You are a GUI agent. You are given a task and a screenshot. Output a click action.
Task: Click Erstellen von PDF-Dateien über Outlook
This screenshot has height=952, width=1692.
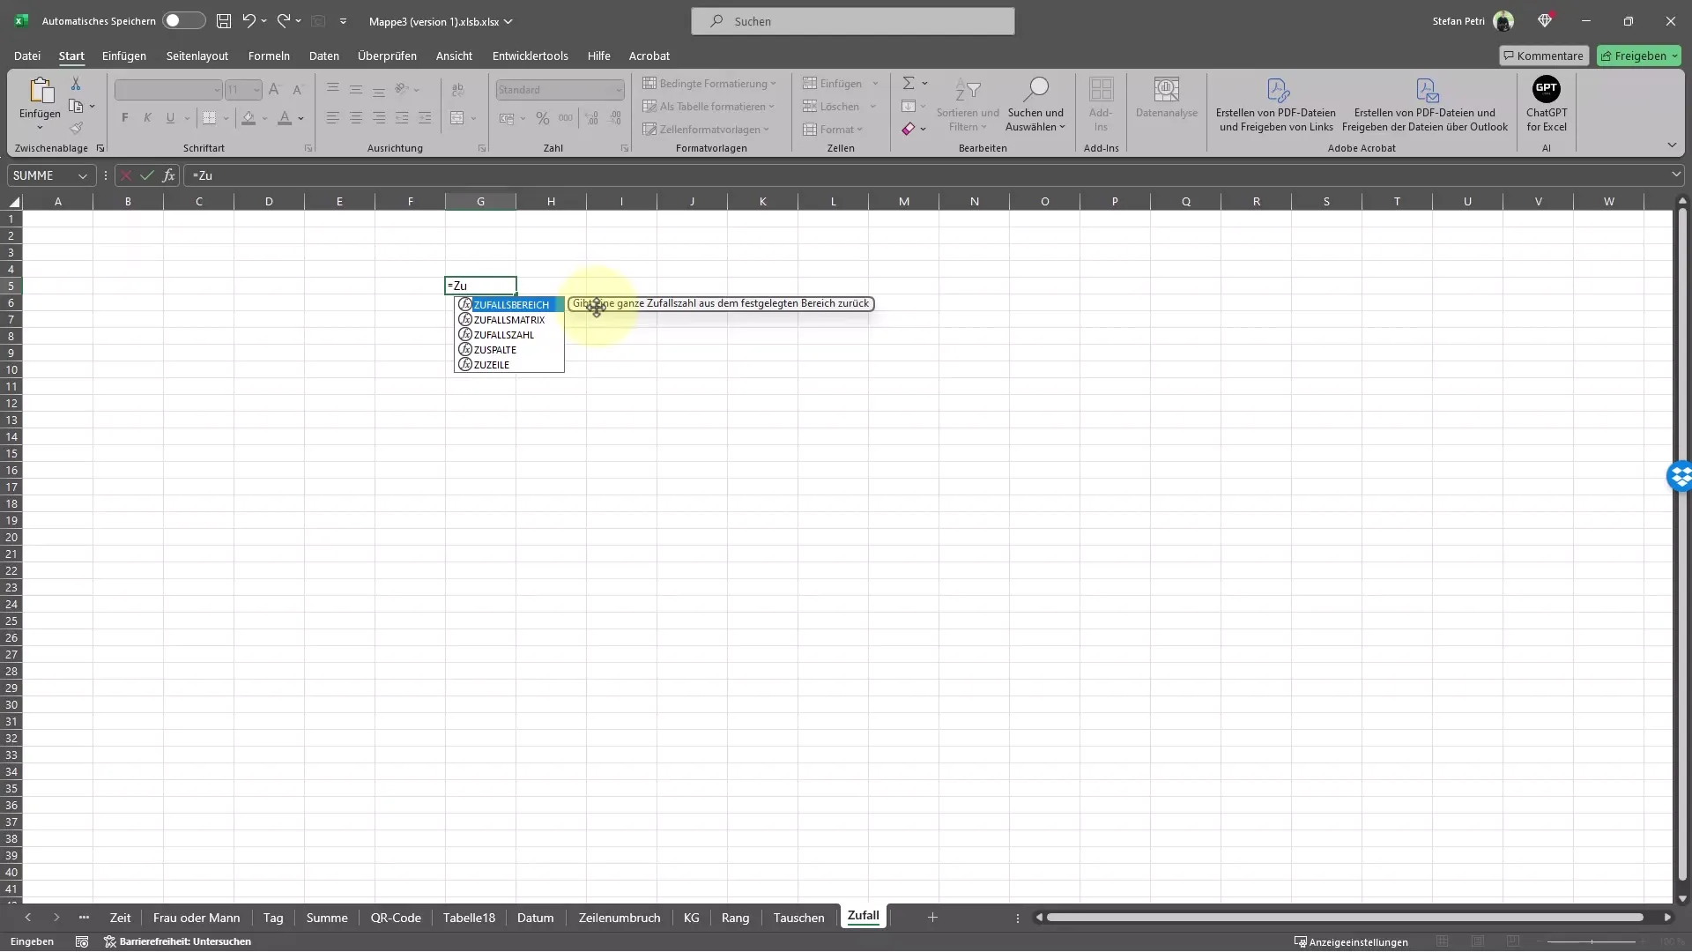pyautogui.click(x=1425, y=104)
